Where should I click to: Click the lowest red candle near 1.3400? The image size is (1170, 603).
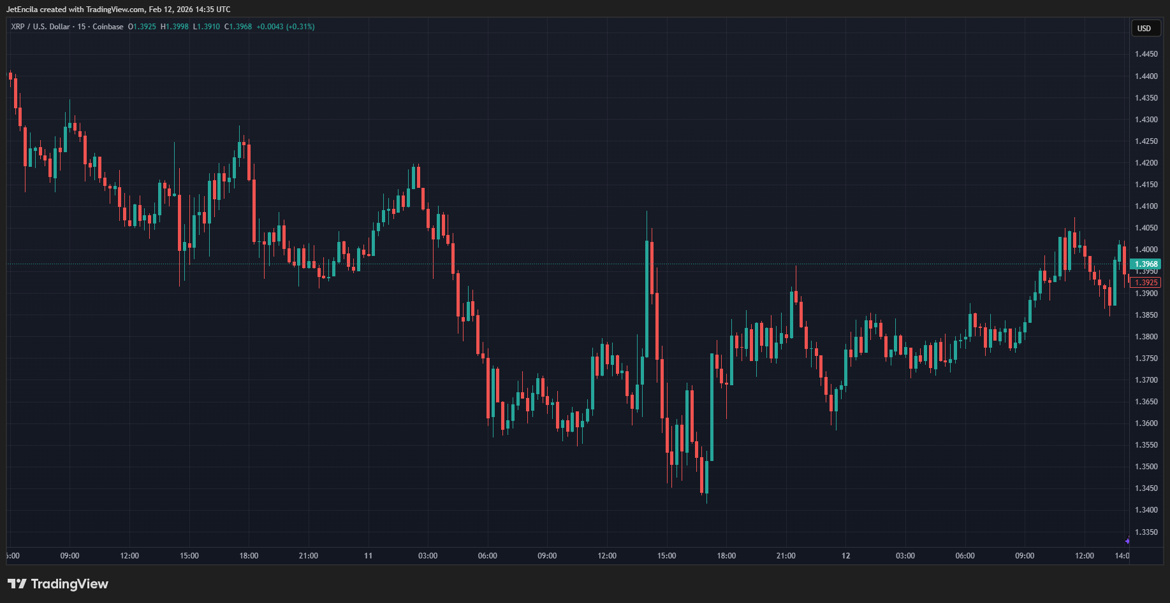703,474
